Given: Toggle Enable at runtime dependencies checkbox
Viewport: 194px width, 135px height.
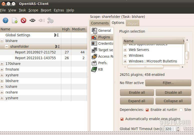Looking at the screenshot, I should click(x=147, y=110).
